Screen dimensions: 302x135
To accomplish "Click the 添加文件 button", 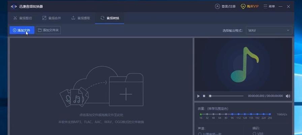I will [x=22, y=30].
